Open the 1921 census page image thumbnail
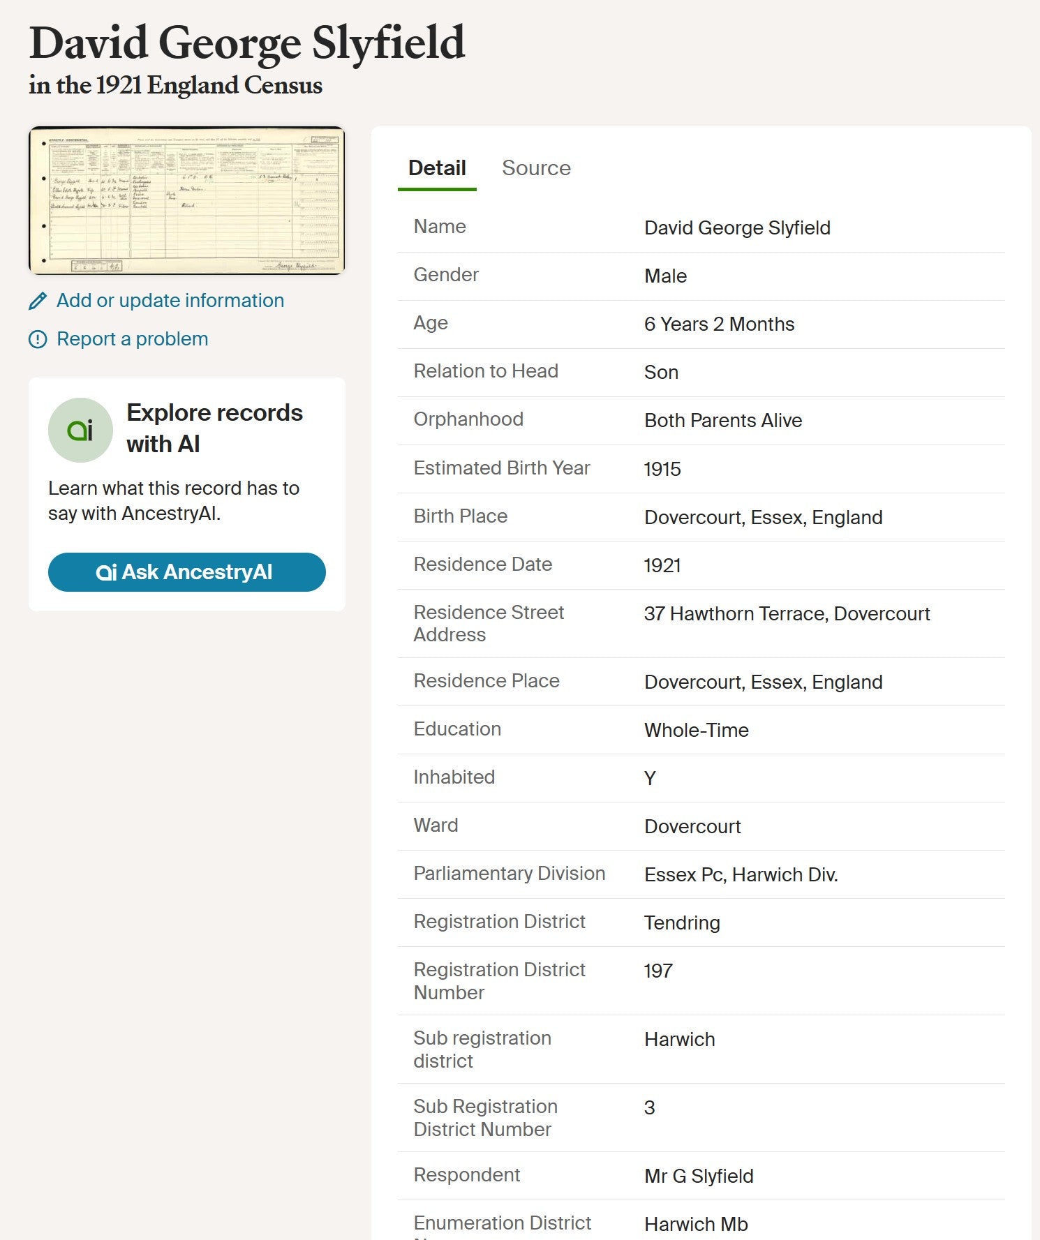Image resolution: width=1040 pixels, height=1240 pixels. click(186, 200)
